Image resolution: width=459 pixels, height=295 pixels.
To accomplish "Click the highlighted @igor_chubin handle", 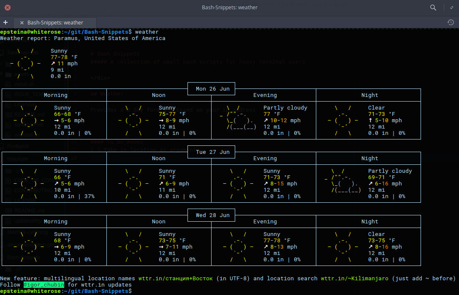I will [x=44, y=285].
